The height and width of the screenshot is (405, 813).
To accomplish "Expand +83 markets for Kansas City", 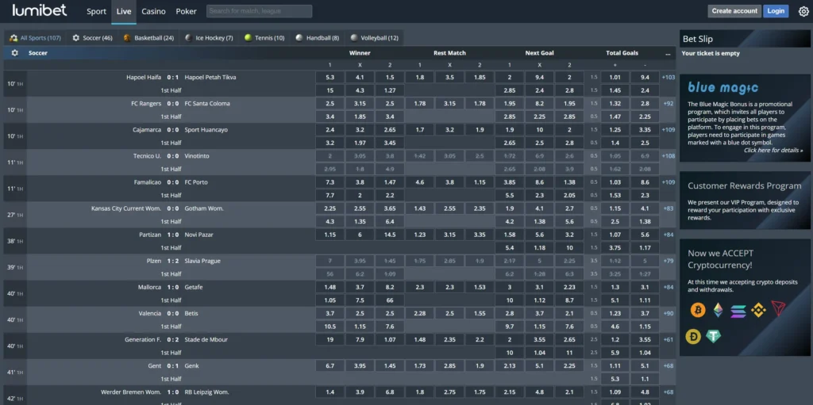I will pyautogui.click(x=669, y=208).
